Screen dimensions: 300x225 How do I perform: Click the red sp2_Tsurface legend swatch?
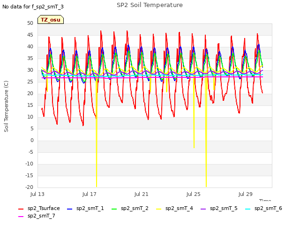tap(21, 209)
